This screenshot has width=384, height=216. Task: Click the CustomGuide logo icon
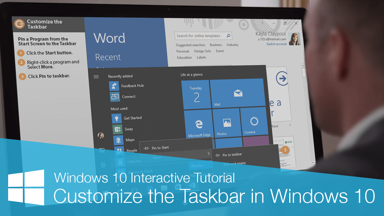point(19,24)
